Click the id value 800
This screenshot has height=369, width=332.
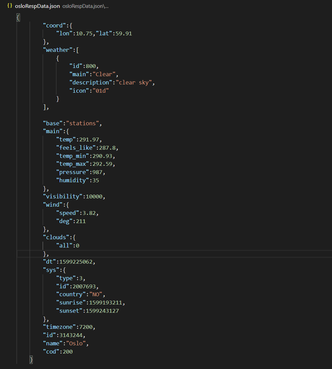[91, 66]
